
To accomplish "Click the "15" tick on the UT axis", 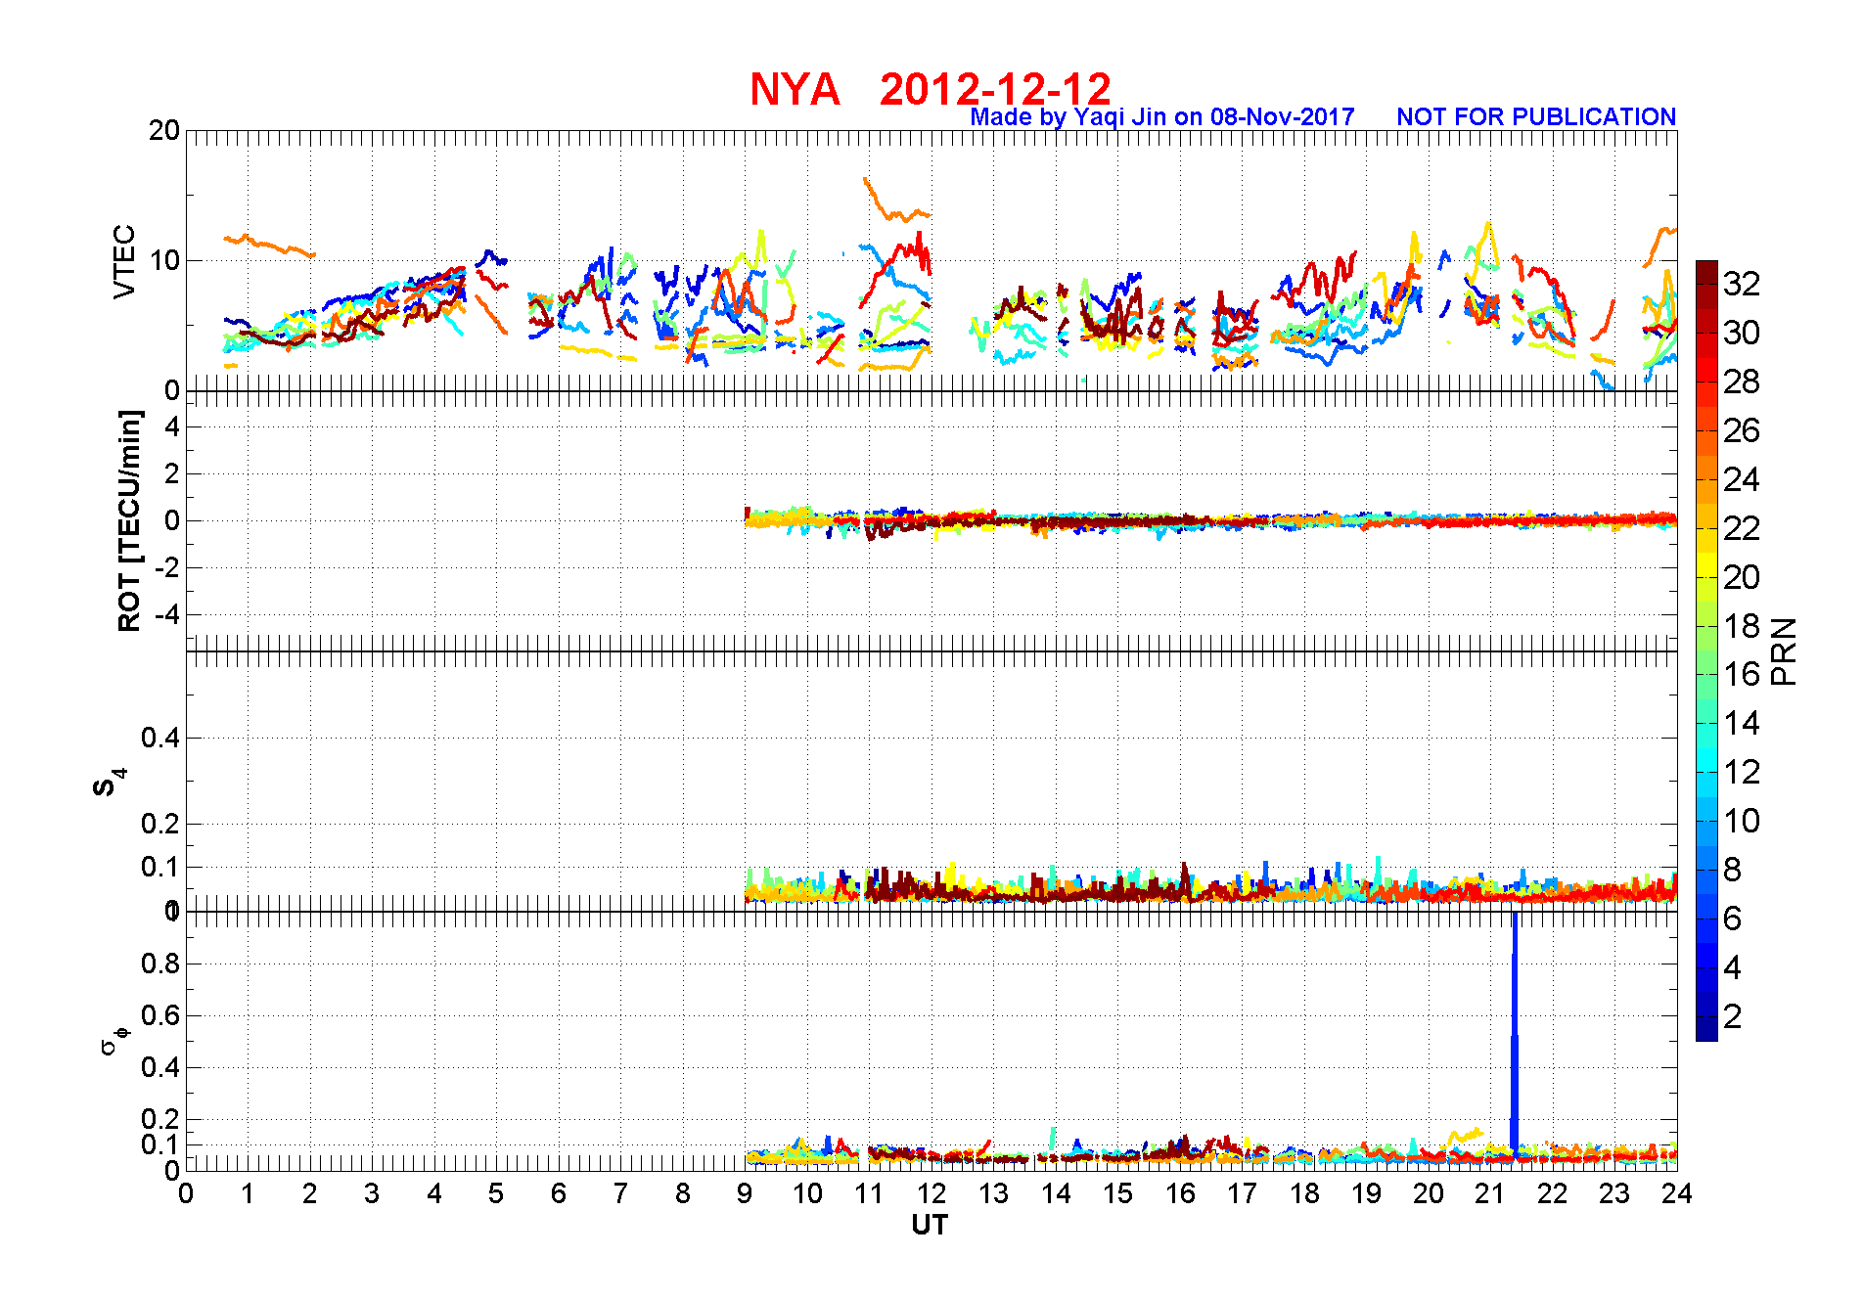I will tap(1117, 1193).
